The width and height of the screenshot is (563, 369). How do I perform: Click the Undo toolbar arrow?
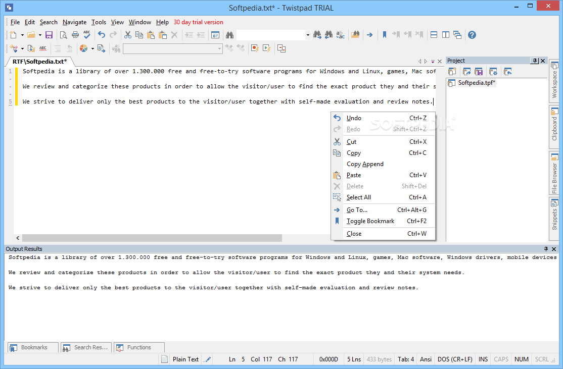[x=102, y=35]
